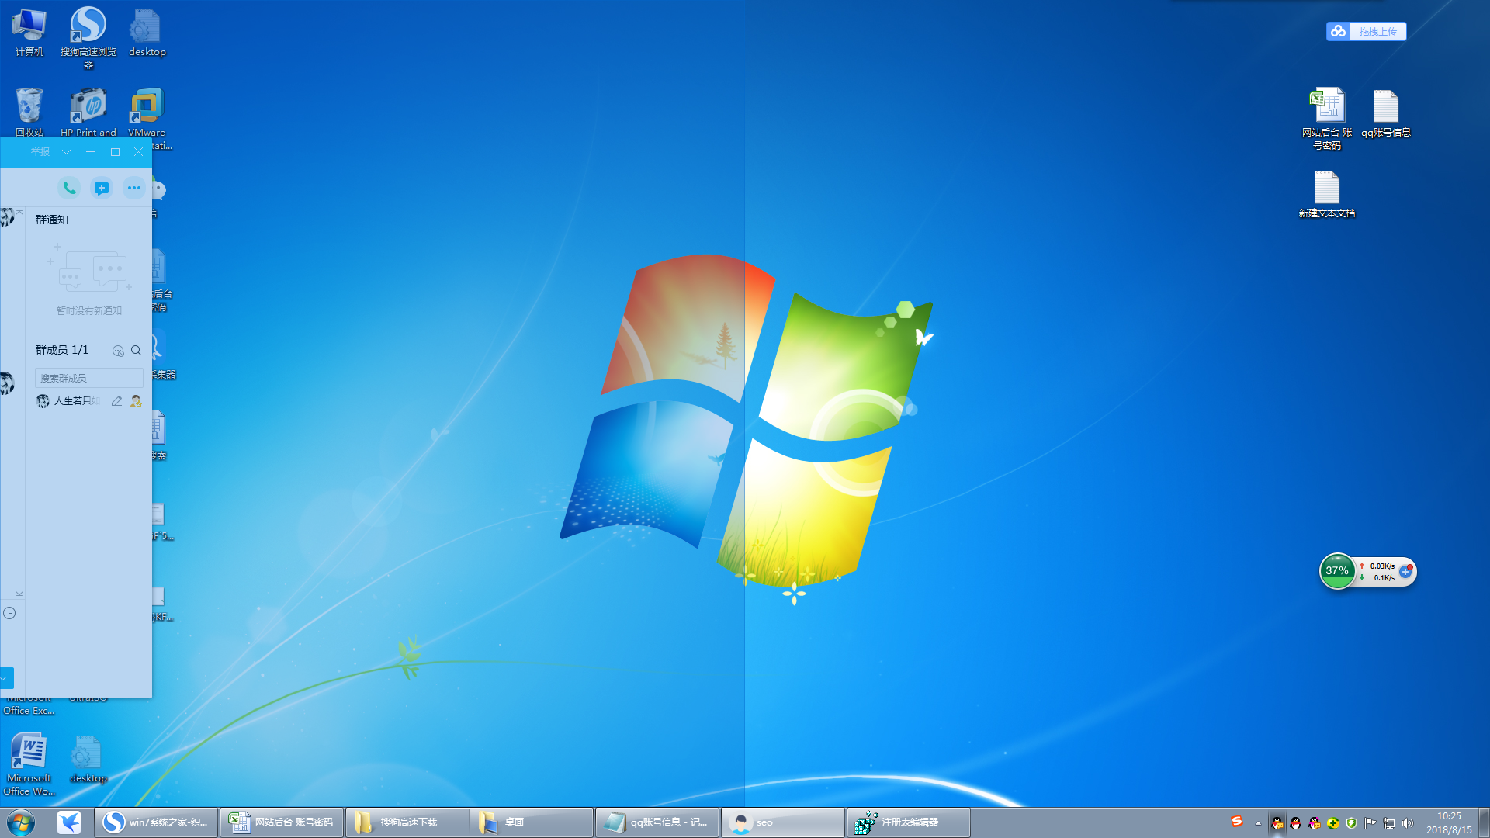Click the member filter icon beside 群成员 1/1
This screenshot has width=1490, height=838.
(x=118, y=351)
